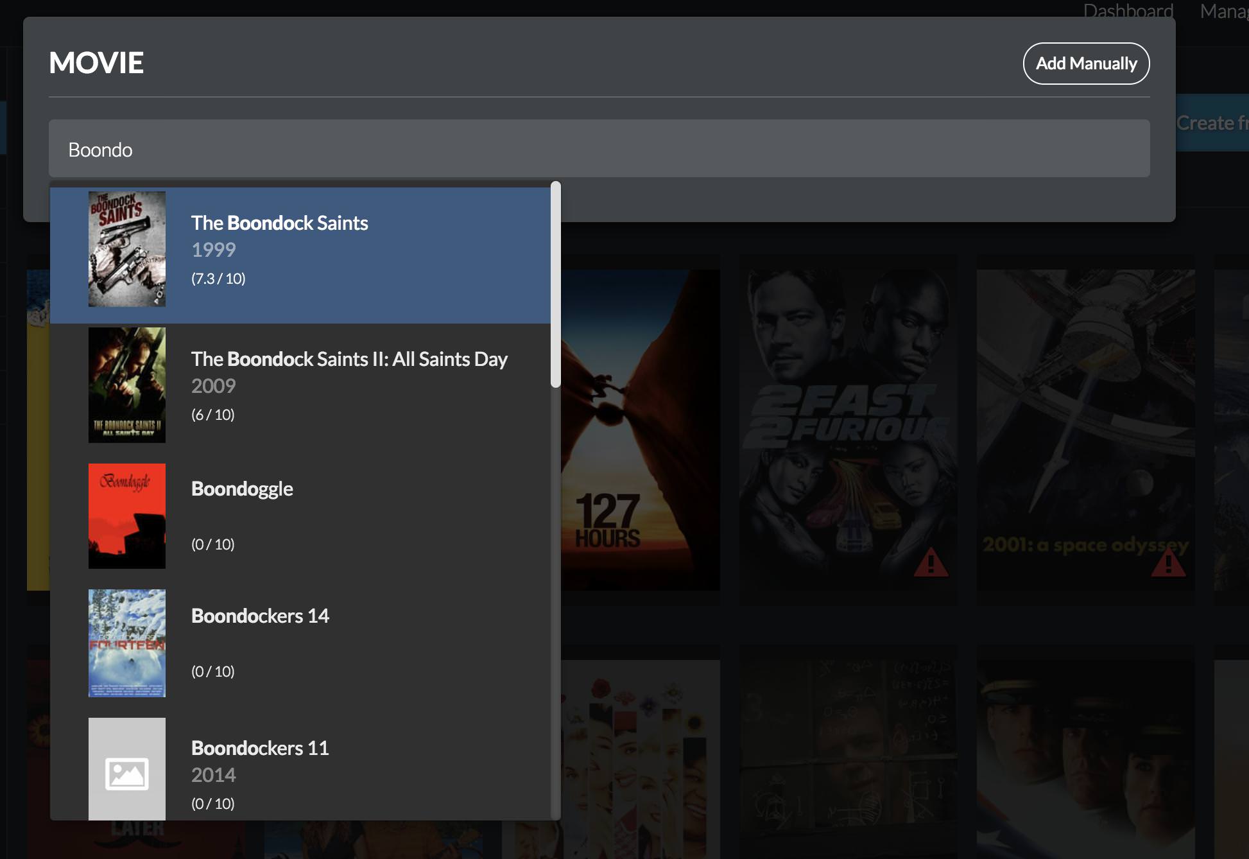Click warning icon on 2001: A Space Odyssey

[1168, 562]
